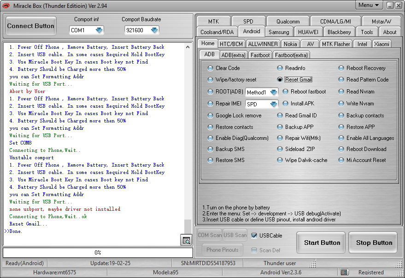Viewport: 405px width, 278px height.
Task: Open the MTK Flasher tab
Action: 336,44
